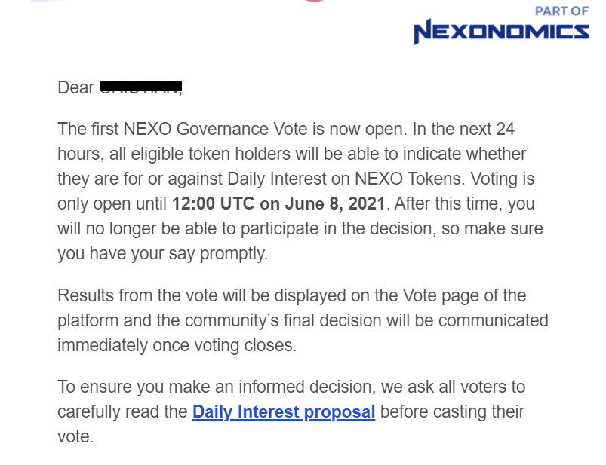Screen dimensions: 606x465
Task: Click the PART OF label above logo
Action: point(561,11)
